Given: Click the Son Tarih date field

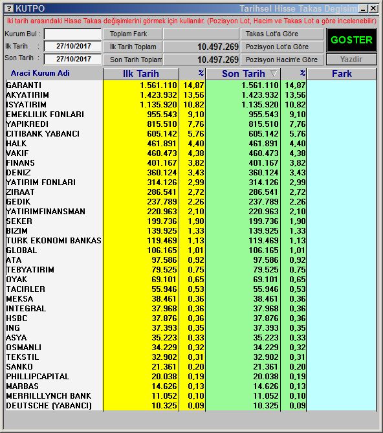Looking at the screenshot, I should click(x=72, y=59).
